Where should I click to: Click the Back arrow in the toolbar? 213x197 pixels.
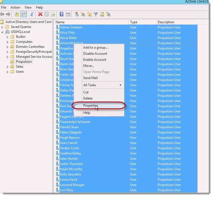pyautogui.click(x=2, y=14)
